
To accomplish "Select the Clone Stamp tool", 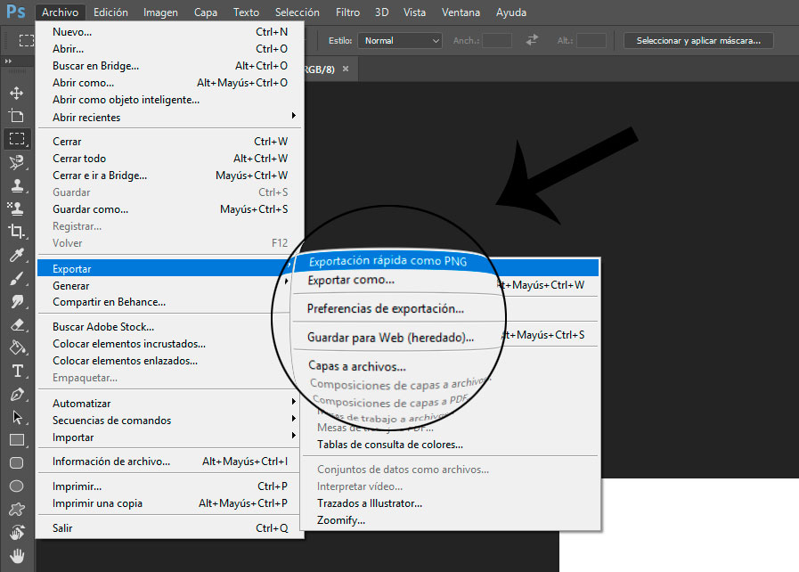I will tap(16, 185).
